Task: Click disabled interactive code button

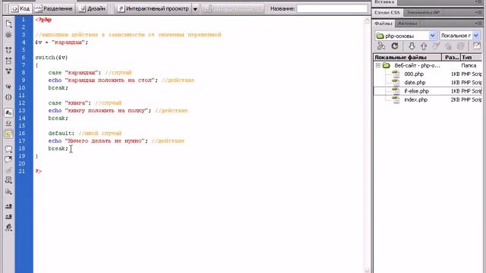Action: coord(233,8)
